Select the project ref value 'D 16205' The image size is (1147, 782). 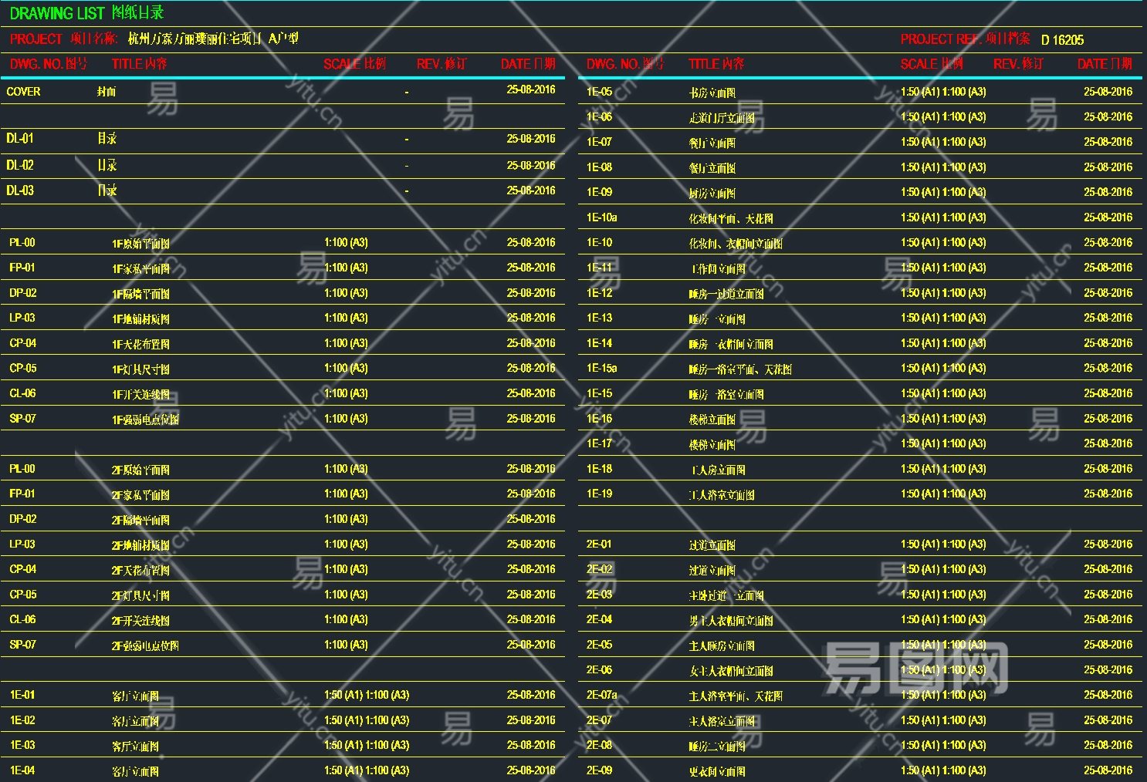click(1062, 40)
